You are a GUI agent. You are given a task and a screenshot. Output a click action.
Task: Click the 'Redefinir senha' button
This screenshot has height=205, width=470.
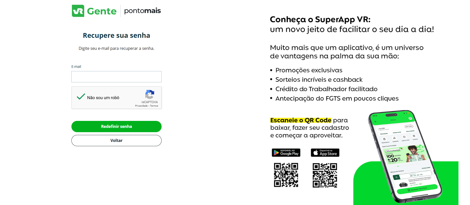116,126
